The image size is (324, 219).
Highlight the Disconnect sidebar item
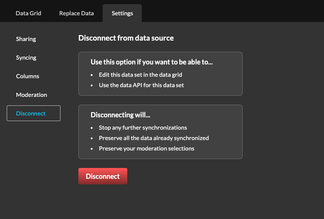[x=30, y=113]
